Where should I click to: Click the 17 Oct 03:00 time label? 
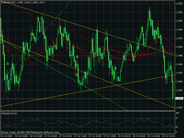click(x=51, y=136)
